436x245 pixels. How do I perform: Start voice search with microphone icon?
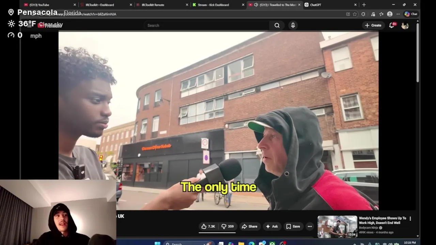(x=293, y=25)
